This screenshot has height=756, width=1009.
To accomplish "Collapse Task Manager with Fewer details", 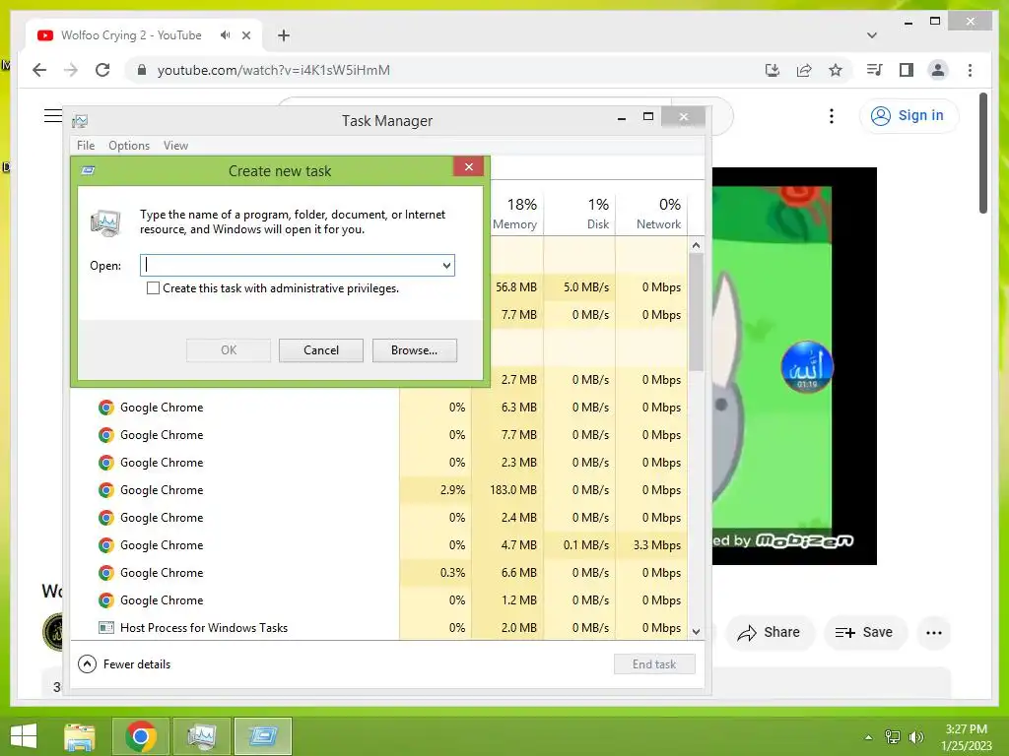I will pos(124,664).
